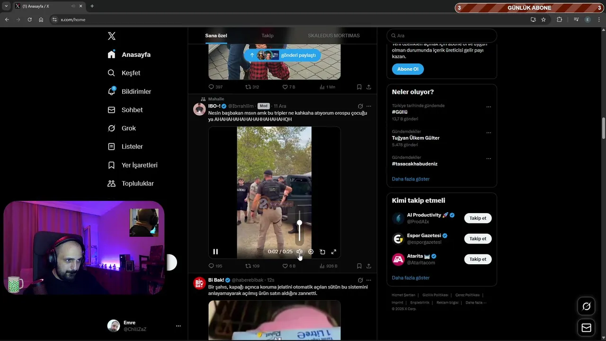Repost the top post with 312 reposts
Screen dimensions: 606x341
[x=252, y=87]
